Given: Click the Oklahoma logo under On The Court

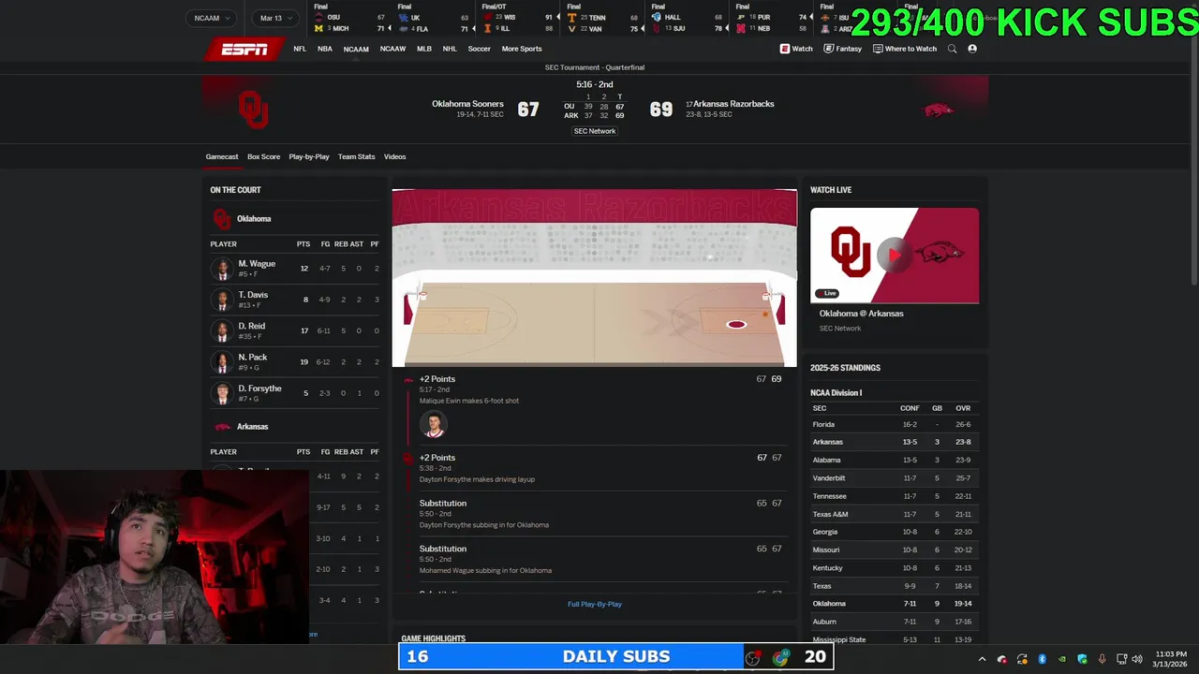Looking at the screenshot, I should pyautogui.click(x=222, y=219).
